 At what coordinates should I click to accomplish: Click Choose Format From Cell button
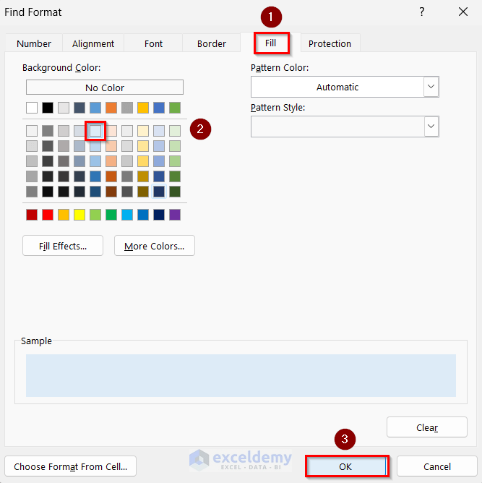click(x=71, y=466)
